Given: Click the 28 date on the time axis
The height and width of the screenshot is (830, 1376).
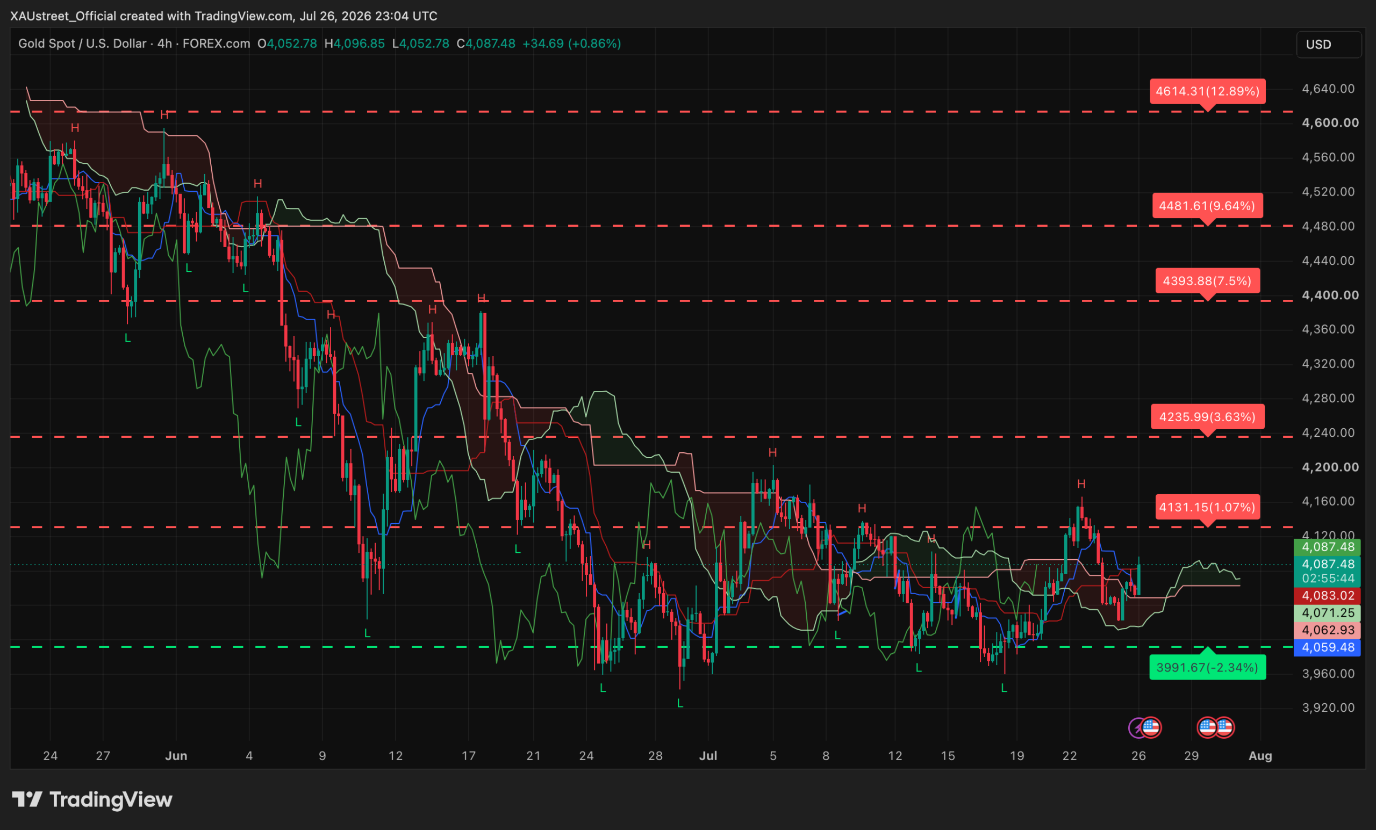Looking at the screenshot, I should tap(655, 756).
